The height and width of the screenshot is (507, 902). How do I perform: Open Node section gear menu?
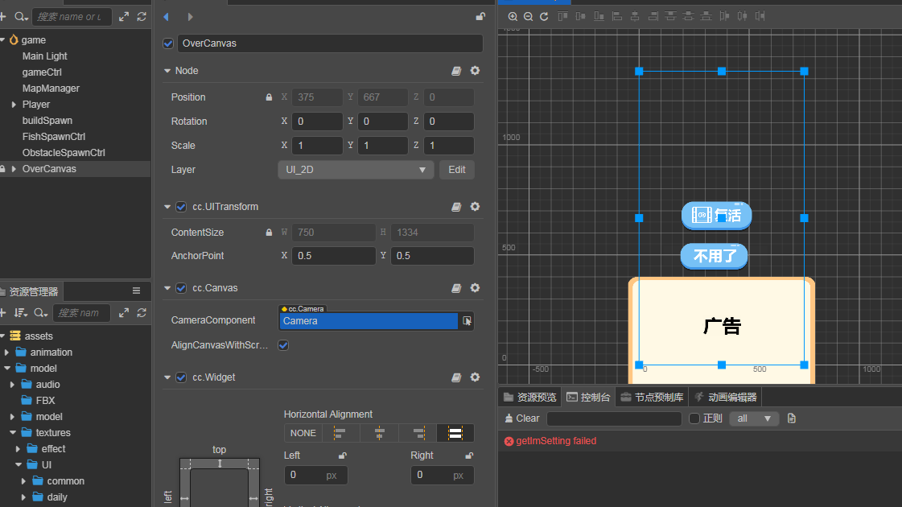pos(475,70)
